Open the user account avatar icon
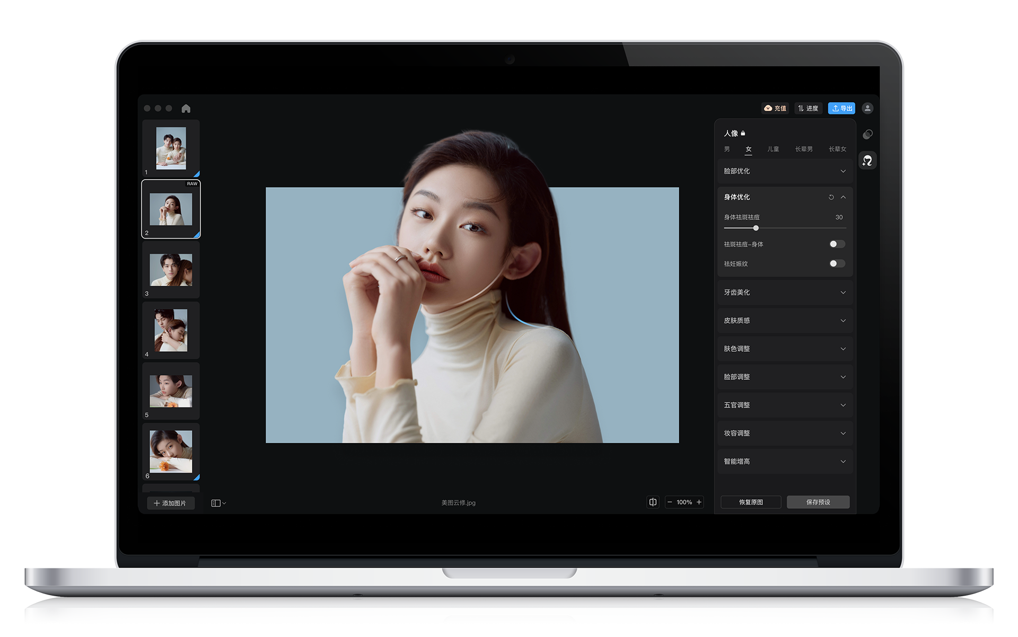The height and width of the screenshot is (637, 1018). (x=867, y=108)
